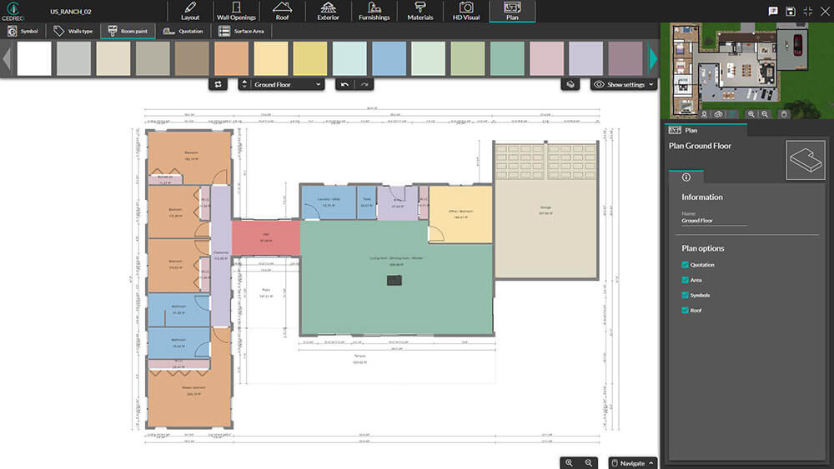Expand the Show settings dropdown
The height and width of the screenshot is (469, 834).
[624, 84]
